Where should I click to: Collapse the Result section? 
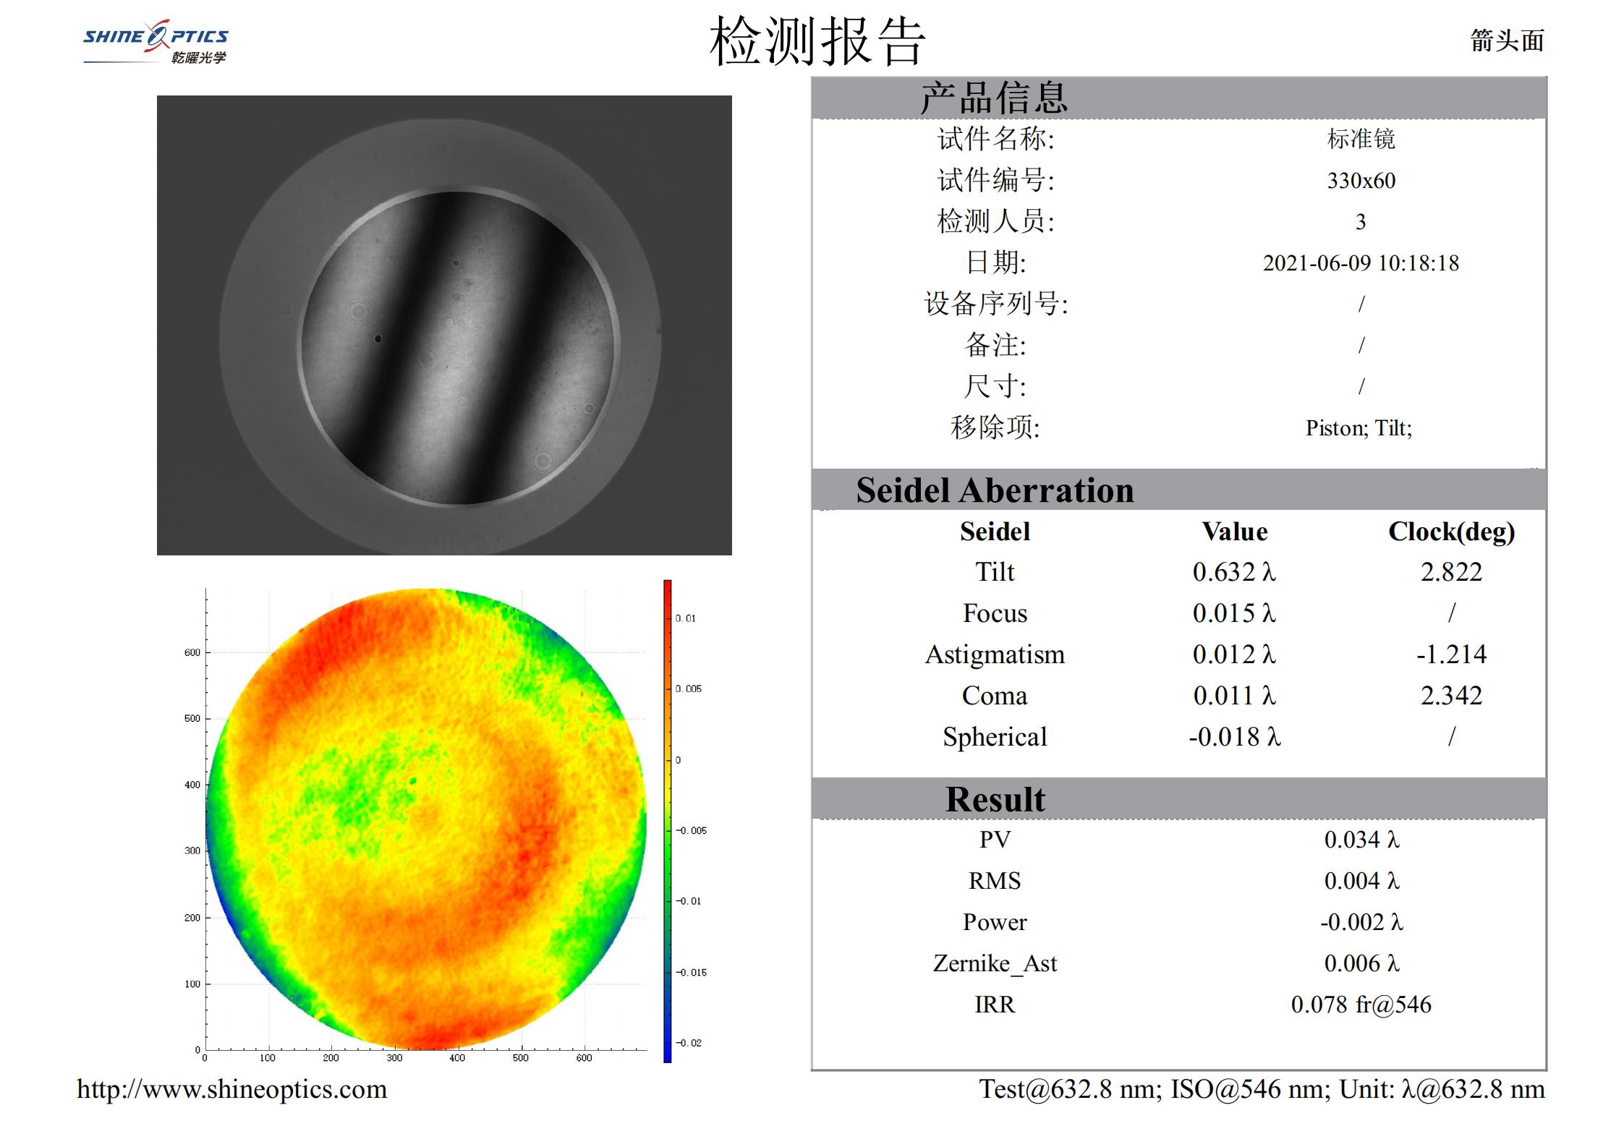pos(995,799)
